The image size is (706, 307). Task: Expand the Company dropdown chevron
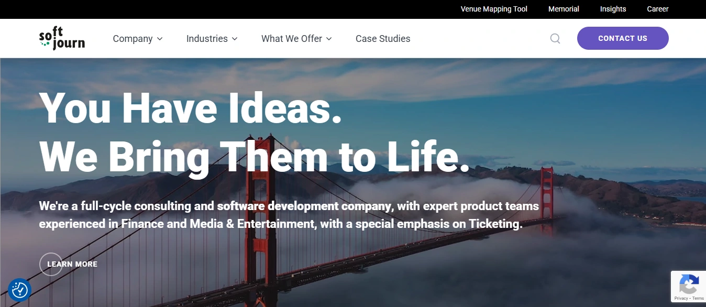[x=160, y=39]
